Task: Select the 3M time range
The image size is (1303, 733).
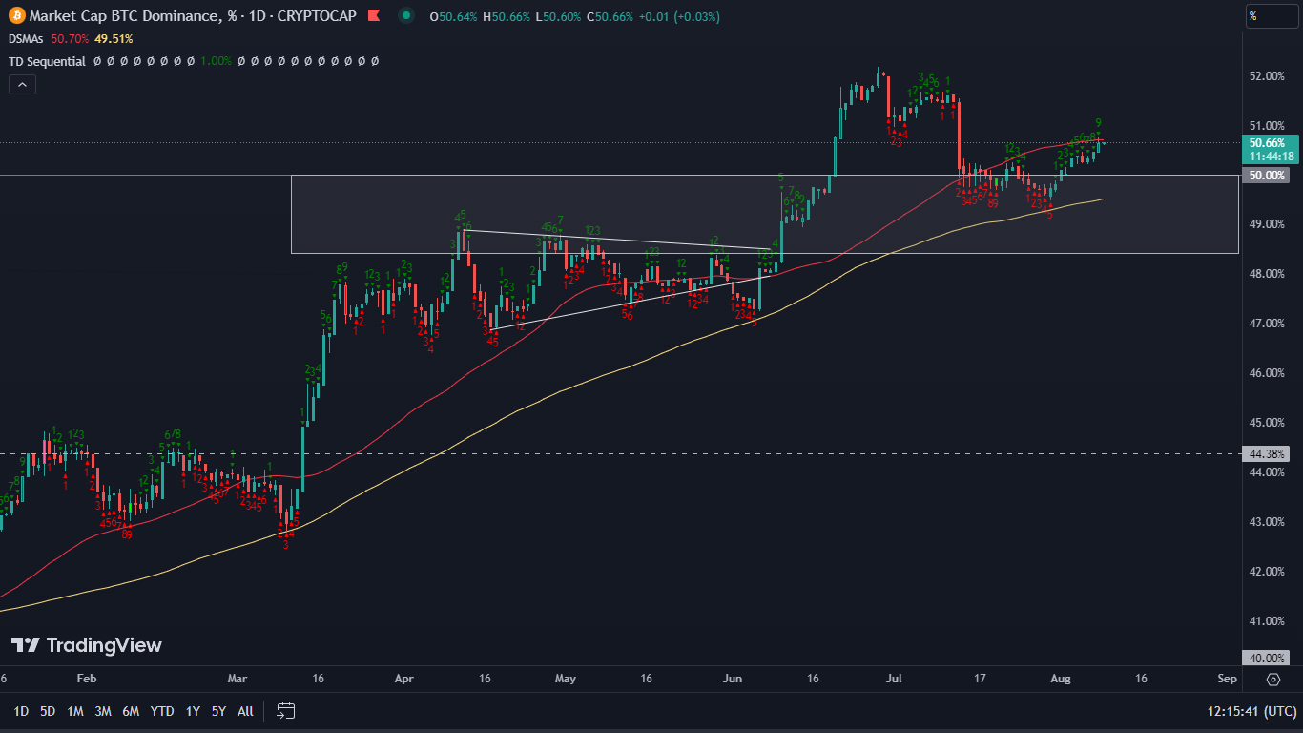Action: (103, 711)
